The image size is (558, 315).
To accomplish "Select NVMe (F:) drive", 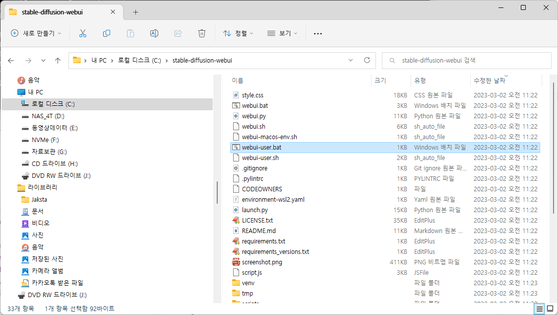I will 45,140.
